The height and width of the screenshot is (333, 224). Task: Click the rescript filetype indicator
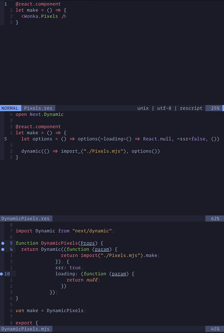(x=191, y=108)
